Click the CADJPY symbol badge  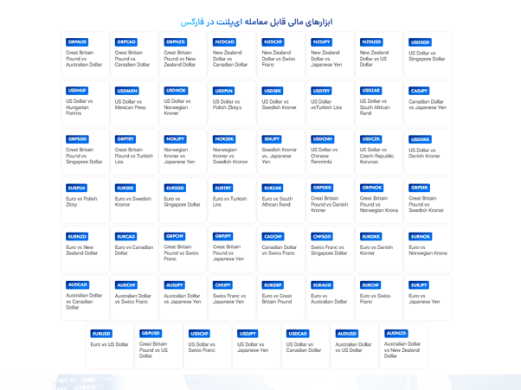[419, 91]
